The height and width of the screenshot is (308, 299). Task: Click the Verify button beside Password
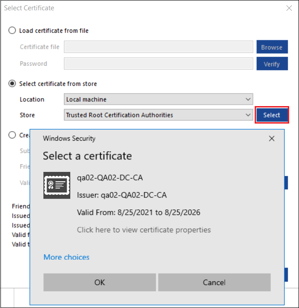click(x=272, y=64)
